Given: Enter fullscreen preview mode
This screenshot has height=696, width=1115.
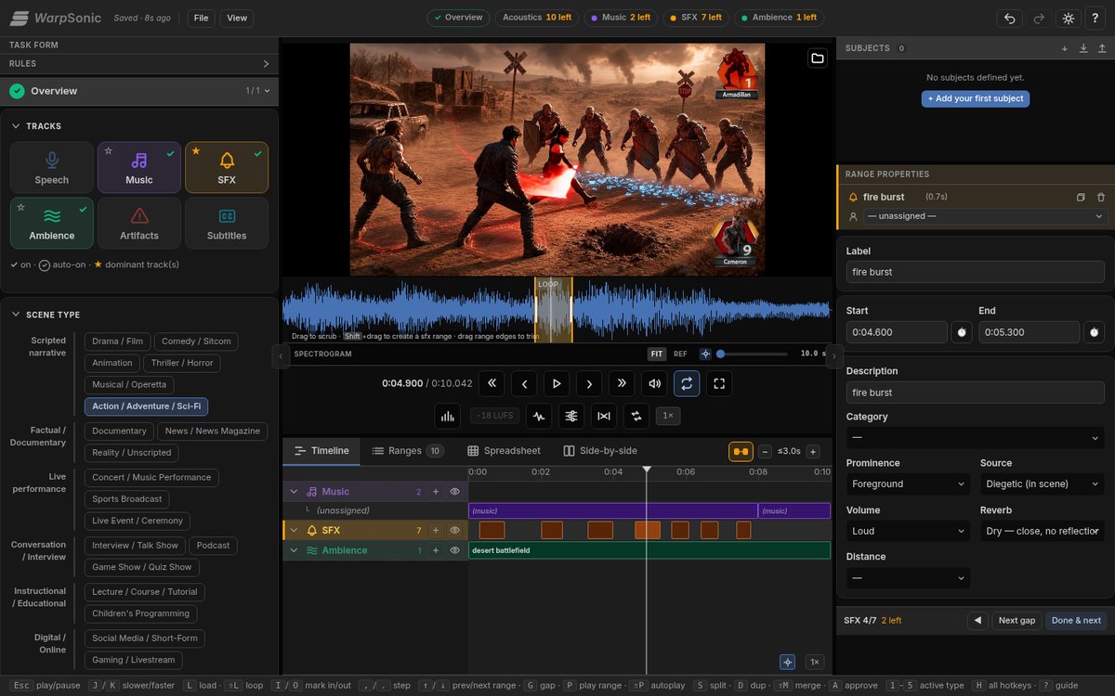Looking at the screenshot, I should coord(718,383).
